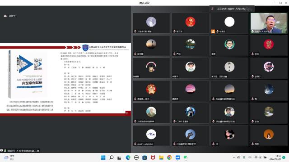This screenshot has height=162, width=289.
Task: Click the orange host badge on participant tile
Action: pyautogui.click(x=213, y=31)
